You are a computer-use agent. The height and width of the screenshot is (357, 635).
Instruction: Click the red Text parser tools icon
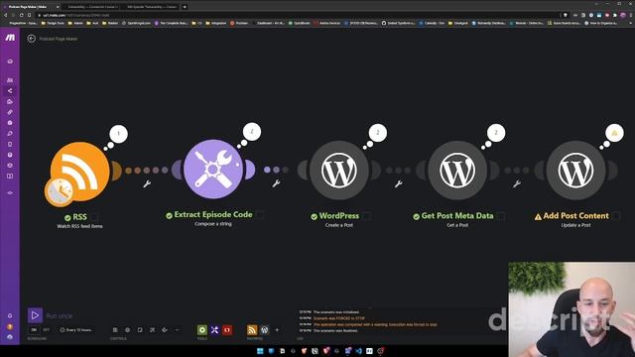tap(227, 330)
